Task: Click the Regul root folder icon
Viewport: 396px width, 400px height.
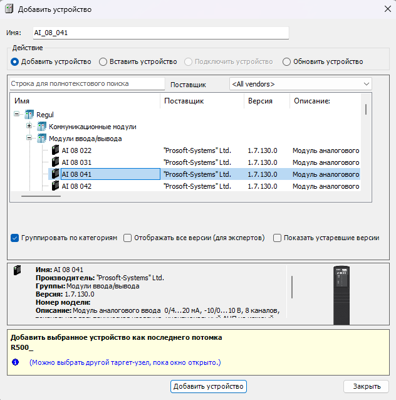Action: (29, 115)
